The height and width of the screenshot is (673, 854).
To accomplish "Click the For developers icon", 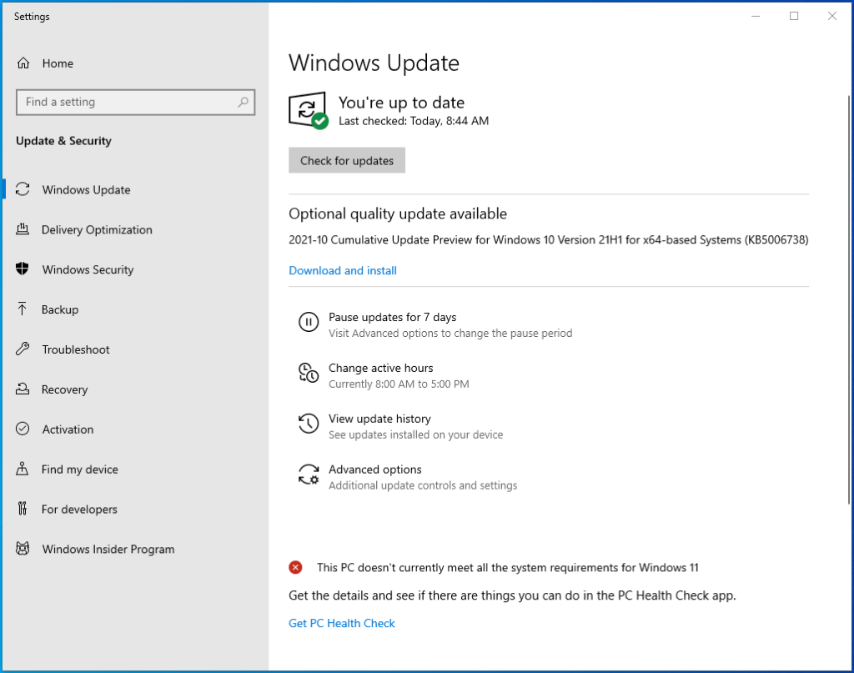I will [x=23, y=509].
